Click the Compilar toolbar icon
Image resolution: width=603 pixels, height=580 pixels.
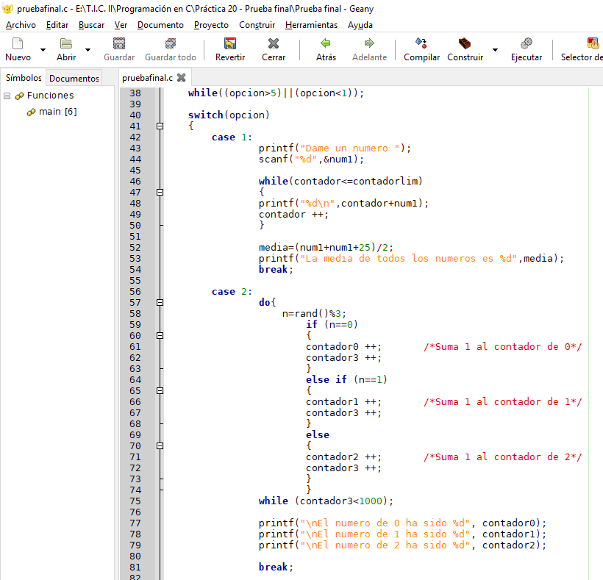click(421, 43)
